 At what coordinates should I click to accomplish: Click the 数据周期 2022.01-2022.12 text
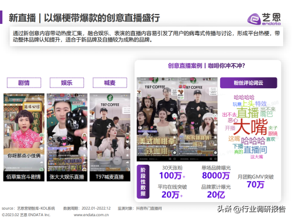pos(87,208)
